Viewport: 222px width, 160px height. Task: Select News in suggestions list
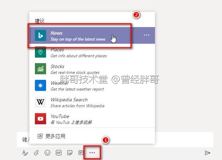tap(92, 36)
